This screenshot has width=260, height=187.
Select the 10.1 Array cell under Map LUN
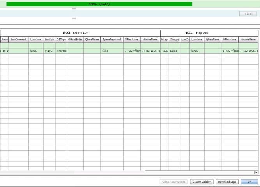(164, 51)
